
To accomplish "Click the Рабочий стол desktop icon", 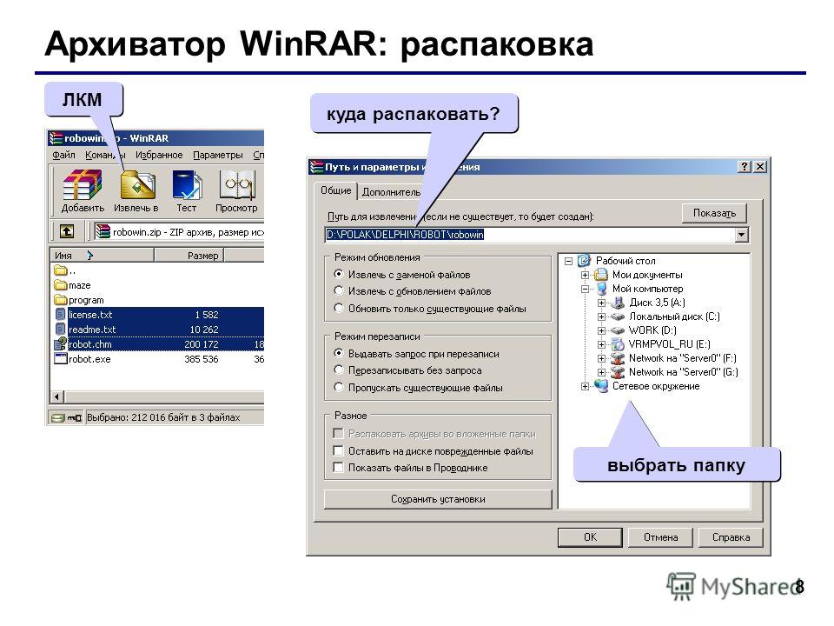I will (584, 261).
